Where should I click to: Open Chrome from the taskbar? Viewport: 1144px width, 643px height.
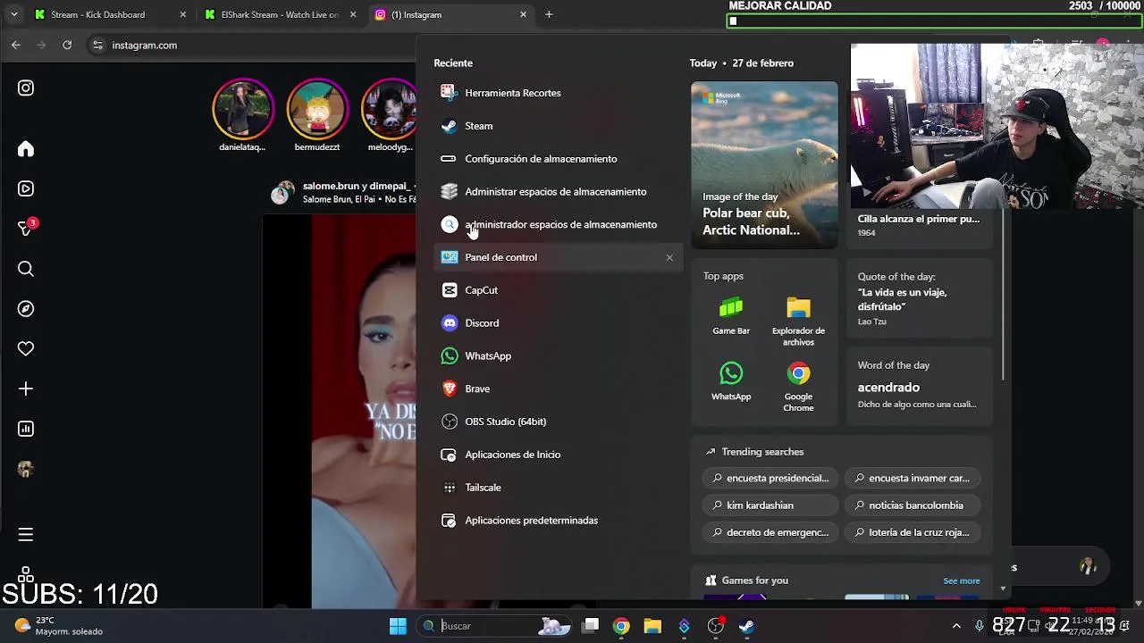[621, 626]
